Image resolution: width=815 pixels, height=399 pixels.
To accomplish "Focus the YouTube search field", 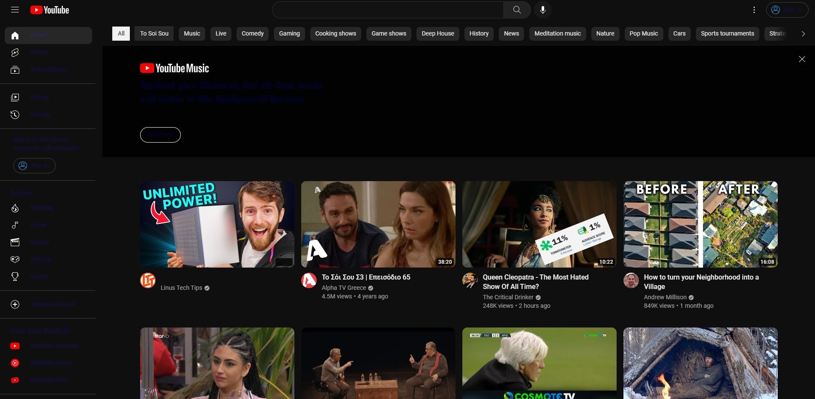I will 388,10.
